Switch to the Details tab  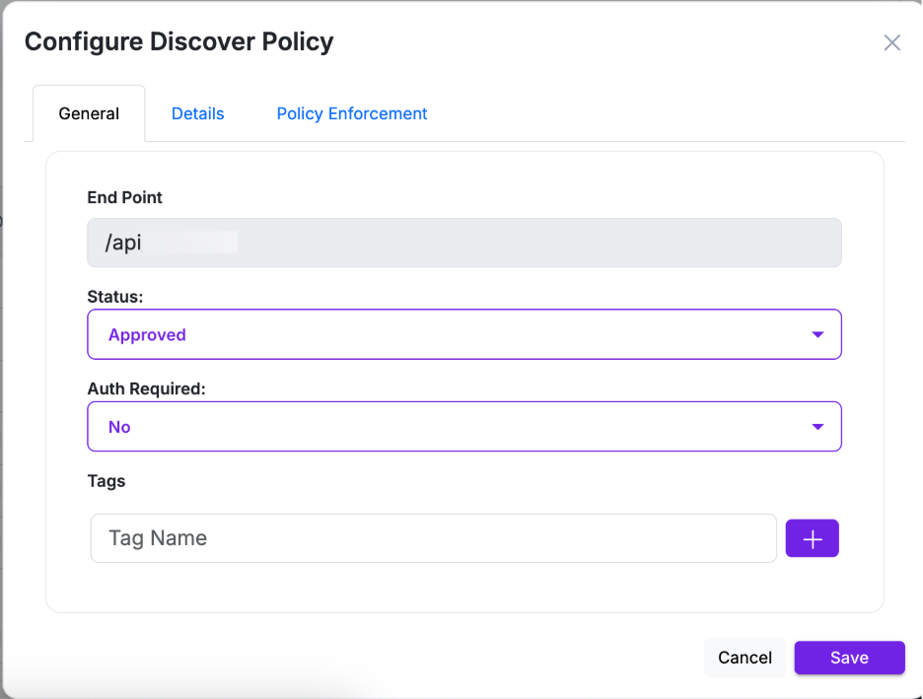198,113
